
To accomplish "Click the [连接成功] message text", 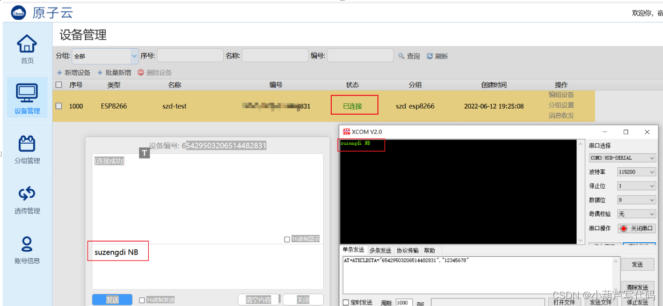I will [110, 161].
